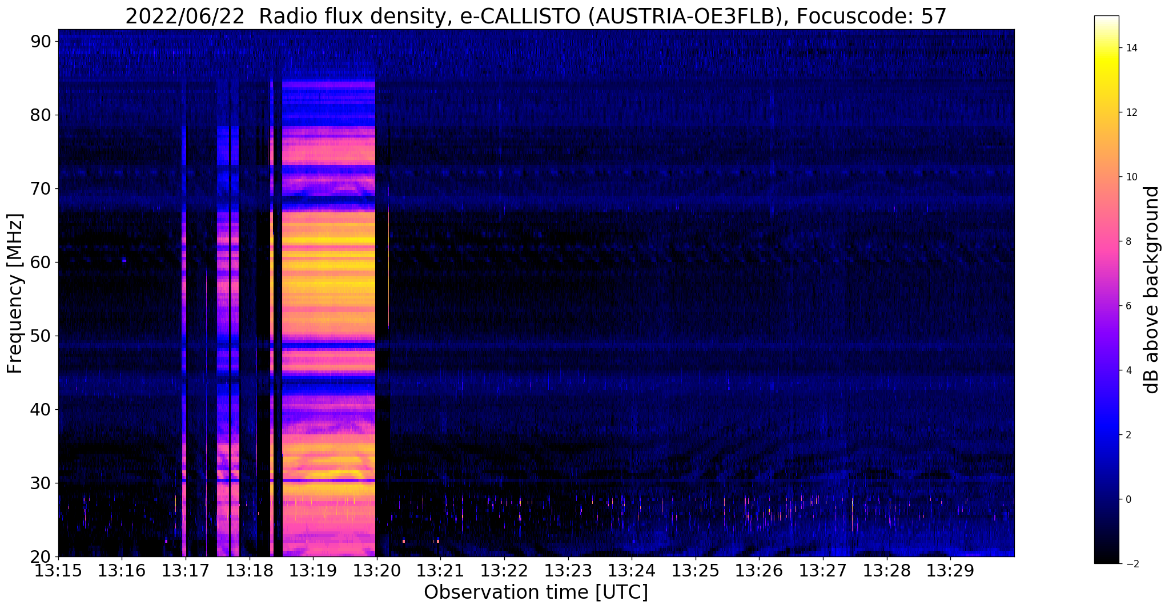Click the 13:21 time tick label

click(x=440, y=571)
